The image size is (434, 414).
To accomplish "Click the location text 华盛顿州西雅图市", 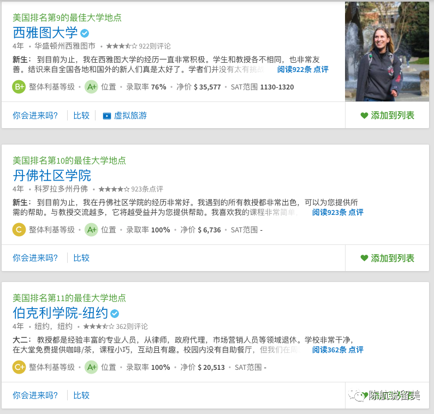I will tap(65, 46).
